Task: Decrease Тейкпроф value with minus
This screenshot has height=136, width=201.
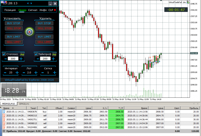Action: coord(38,59)
